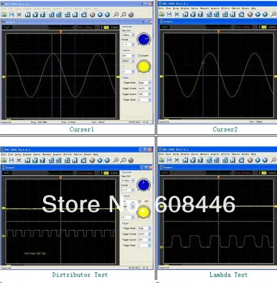Viewport: 277px width, 283px height.
Task: Open the Time/DIV dropdown in Curser1 window
Action: click(x=128, y=35)
